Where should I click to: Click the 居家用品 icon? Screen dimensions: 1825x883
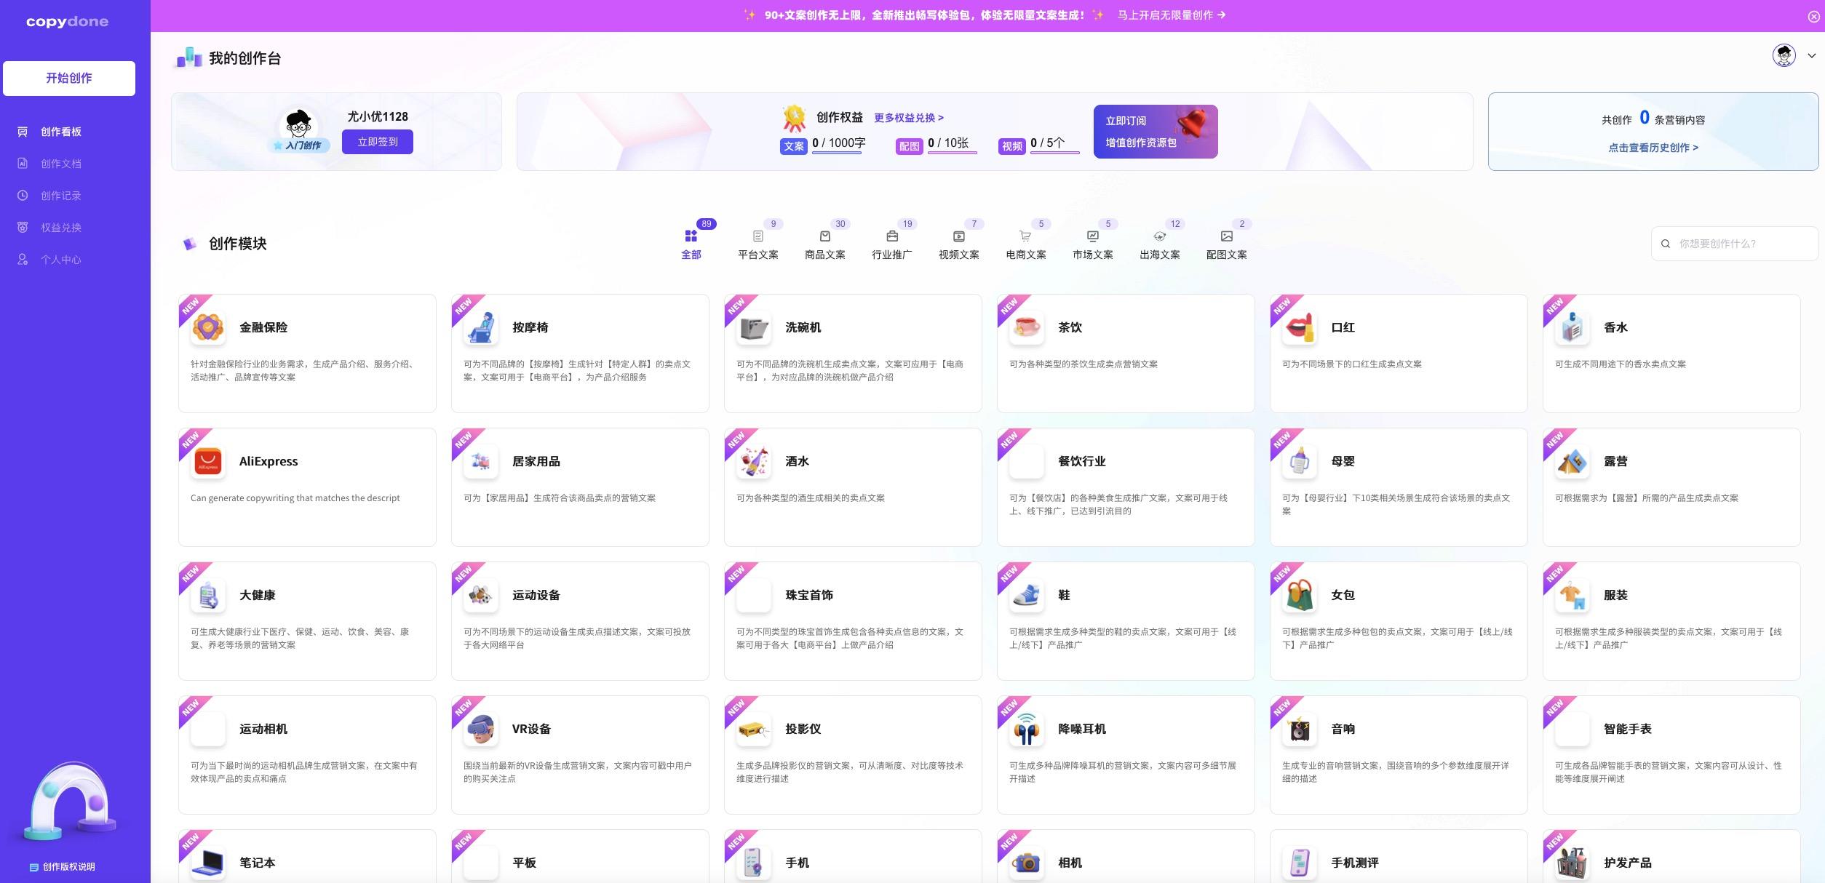coord(481,462)
